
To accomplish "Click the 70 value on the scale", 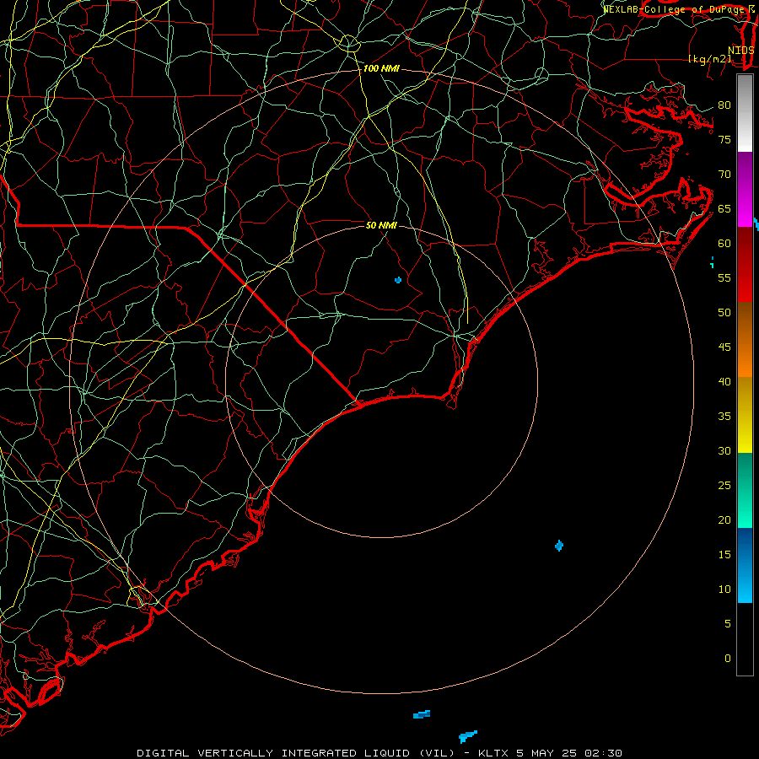I will (x=724, y=175).
